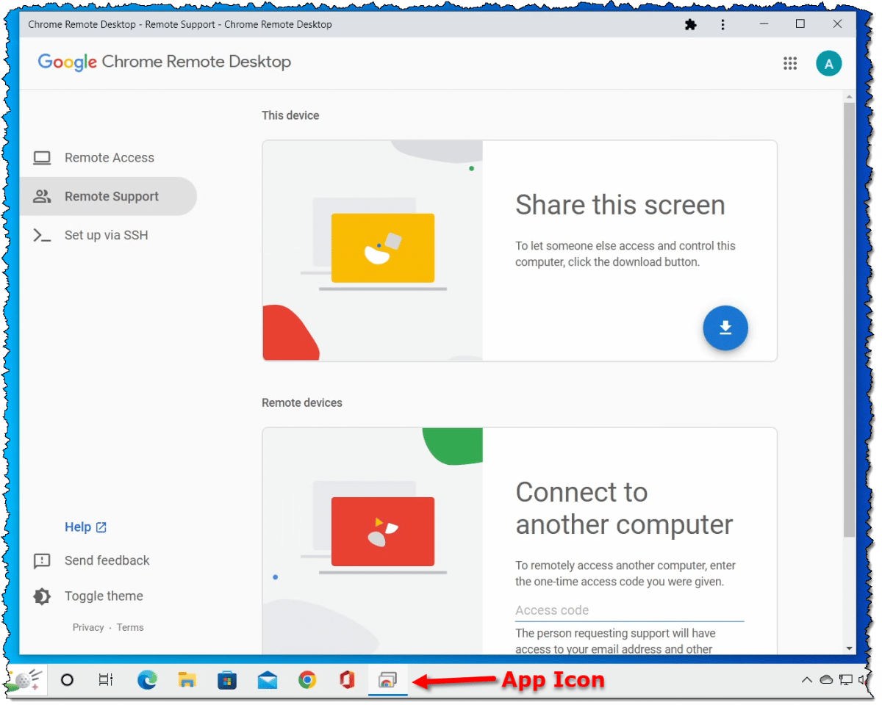Open the browser three-dot menu
The image size is (882, 705).
click(723, 24)
